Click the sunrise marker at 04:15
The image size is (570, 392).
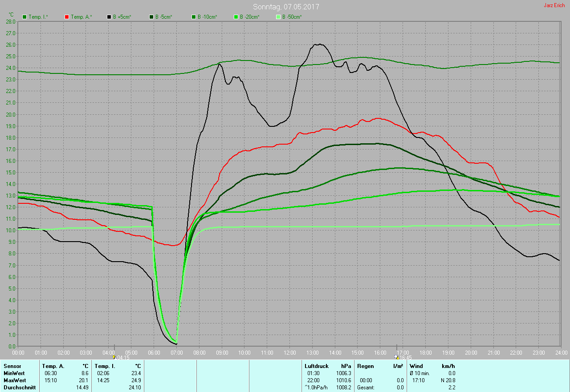tap(114, 357)
